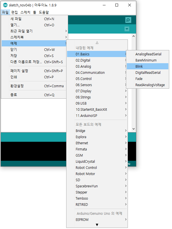This screenshot has width=172, height=229.
Task: Expand the 07.Display examples submenu
Action: [97, 91]
